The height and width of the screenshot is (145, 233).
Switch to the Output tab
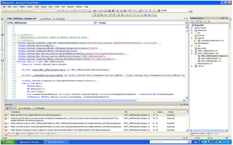(x=51, y=134)
